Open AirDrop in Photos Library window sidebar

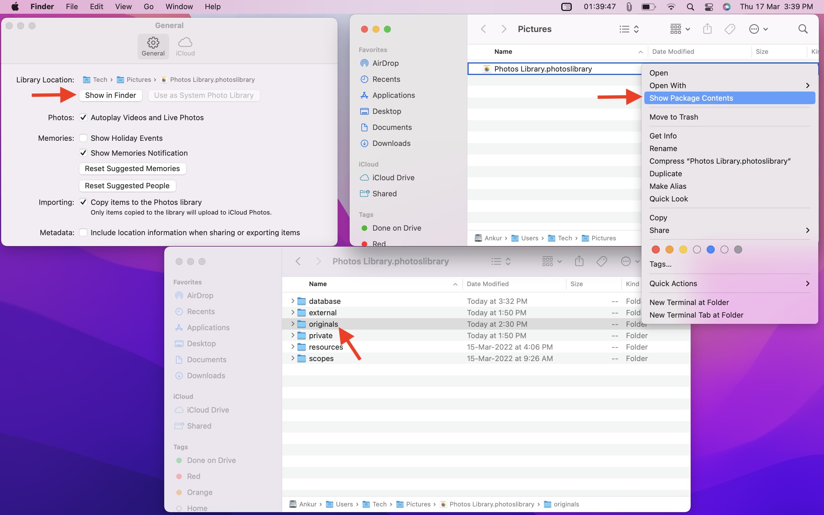(194, 295)
